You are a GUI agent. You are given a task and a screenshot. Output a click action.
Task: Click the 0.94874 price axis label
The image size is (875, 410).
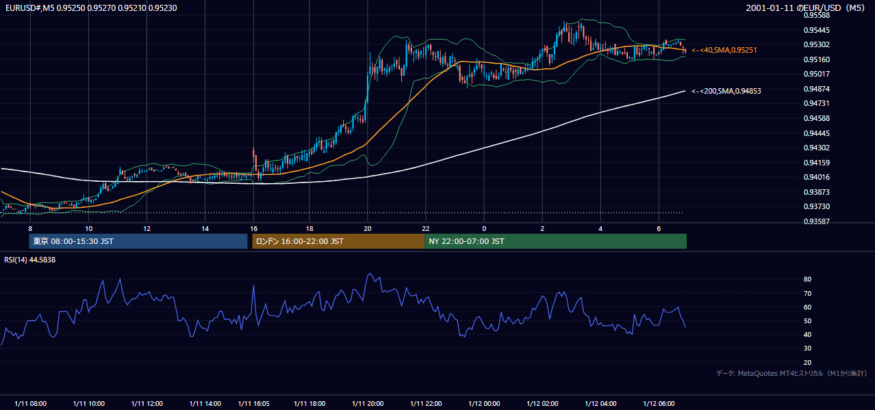pyautogui.click(x=817, y=89)
